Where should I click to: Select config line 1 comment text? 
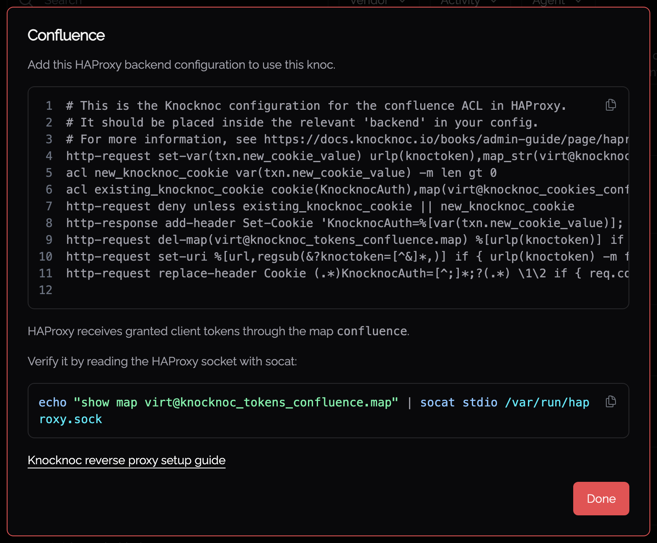point(316,106)
